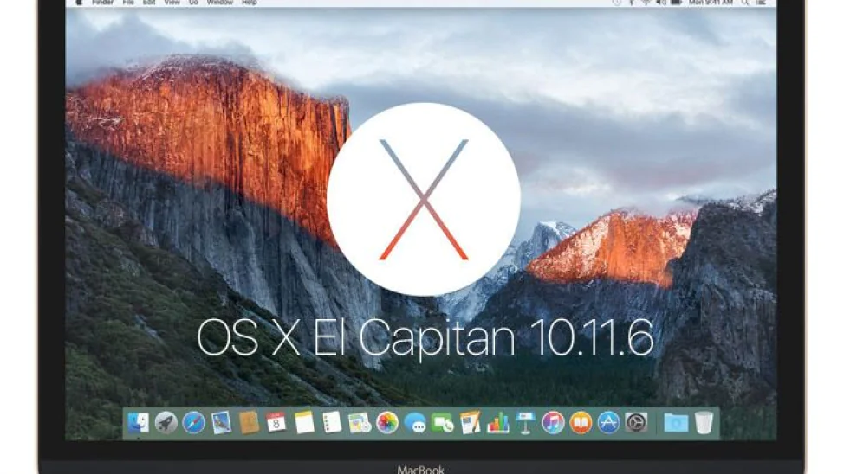Click the battery status icon
844x474 pixels.
(677, 2)
